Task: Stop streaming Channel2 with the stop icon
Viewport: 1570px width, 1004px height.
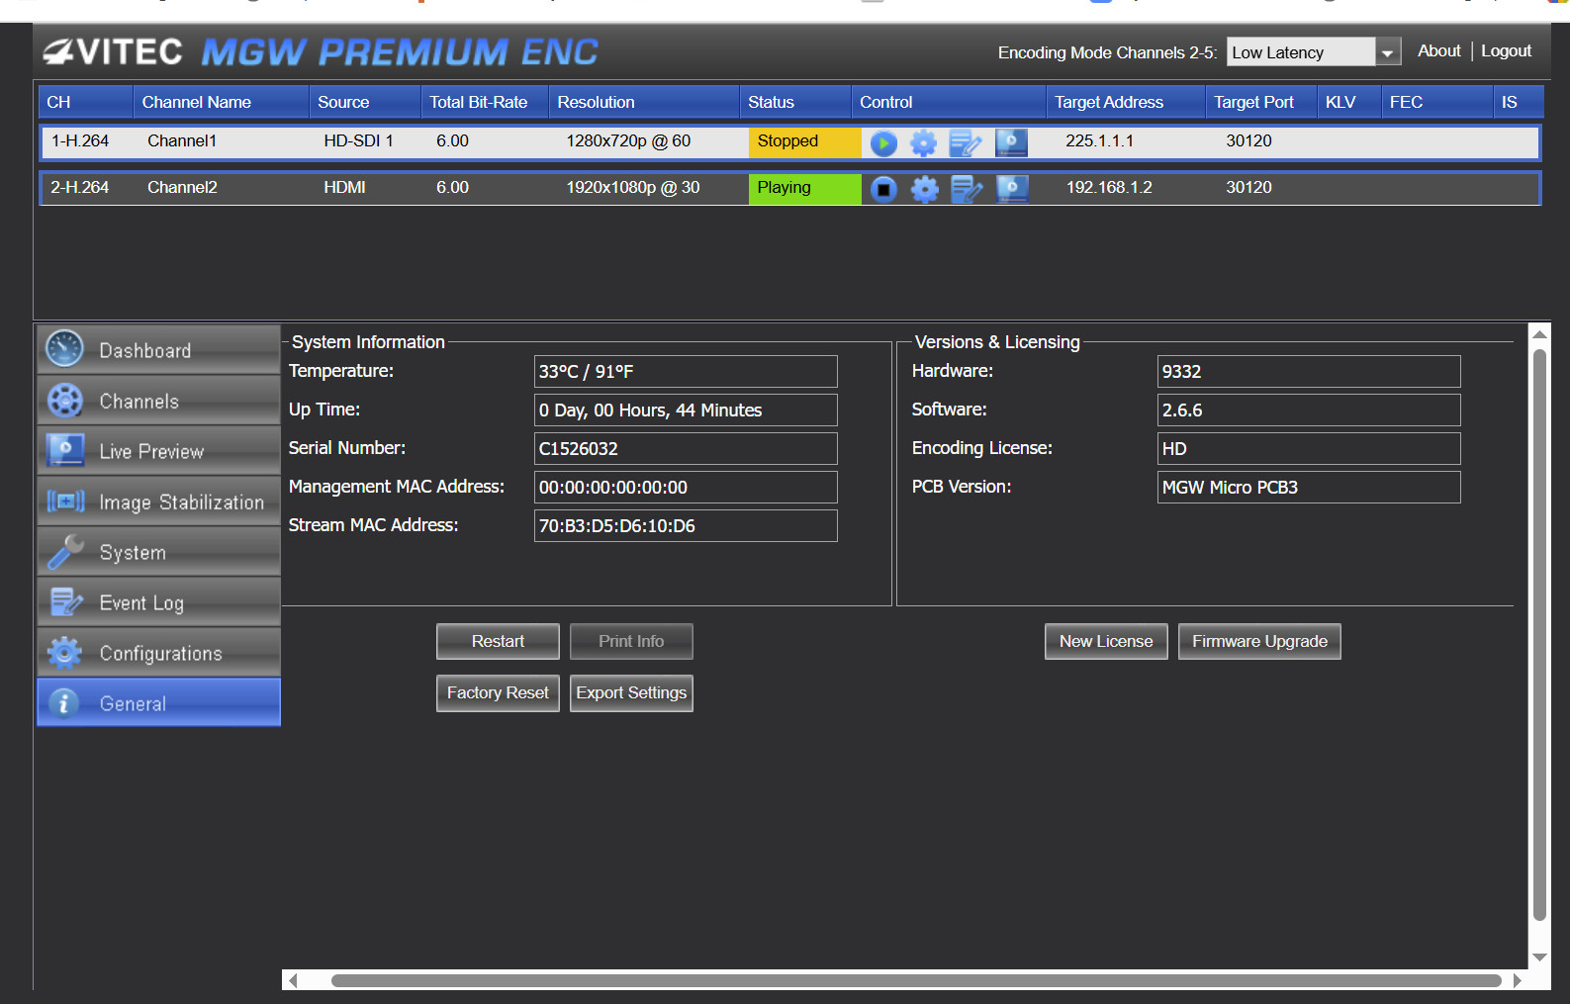Action: [883, 189]
